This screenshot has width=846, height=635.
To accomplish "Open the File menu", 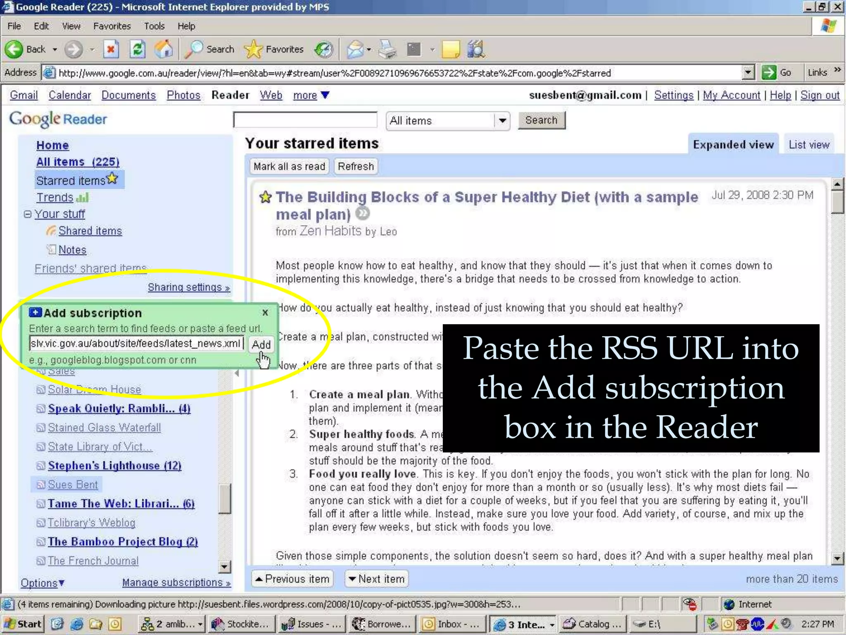I will [x=14, y=26].
